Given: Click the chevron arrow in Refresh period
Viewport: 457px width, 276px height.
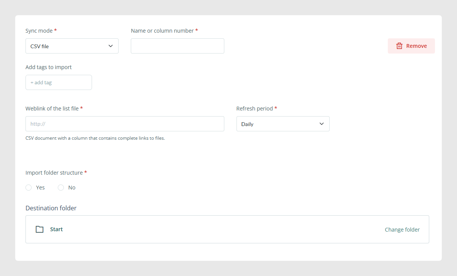Looking at the screenshot, I should coord(322,124).
